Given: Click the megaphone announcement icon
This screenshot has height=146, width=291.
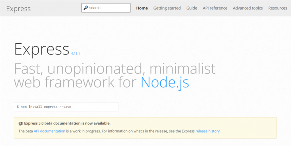Looking at the screenshot, I should [21, 124].
